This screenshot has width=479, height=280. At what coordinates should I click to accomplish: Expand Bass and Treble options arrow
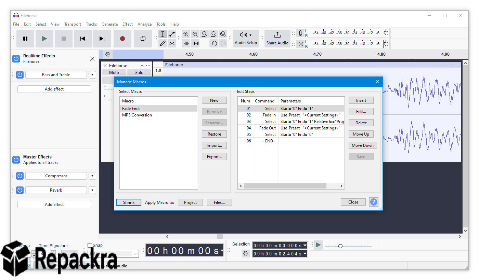92,75
